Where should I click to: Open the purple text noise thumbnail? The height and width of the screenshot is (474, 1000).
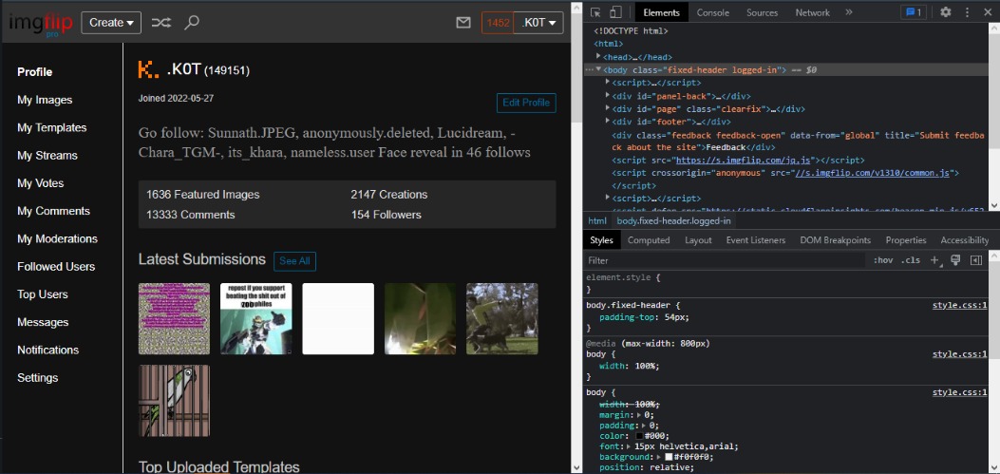click(174, 319)
